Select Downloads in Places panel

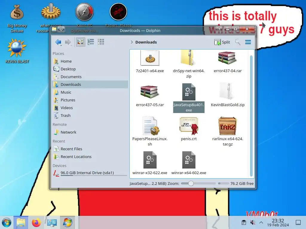coord(90,84)
